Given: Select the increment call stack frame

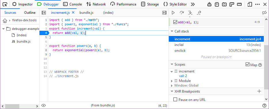Looking at the screenshot, I should (x=216, y=39).
